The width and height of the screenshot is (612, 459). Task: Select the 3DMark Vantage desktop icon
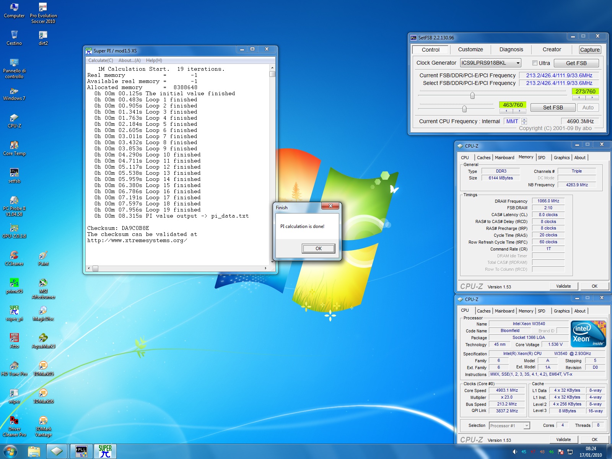(43, 426)
